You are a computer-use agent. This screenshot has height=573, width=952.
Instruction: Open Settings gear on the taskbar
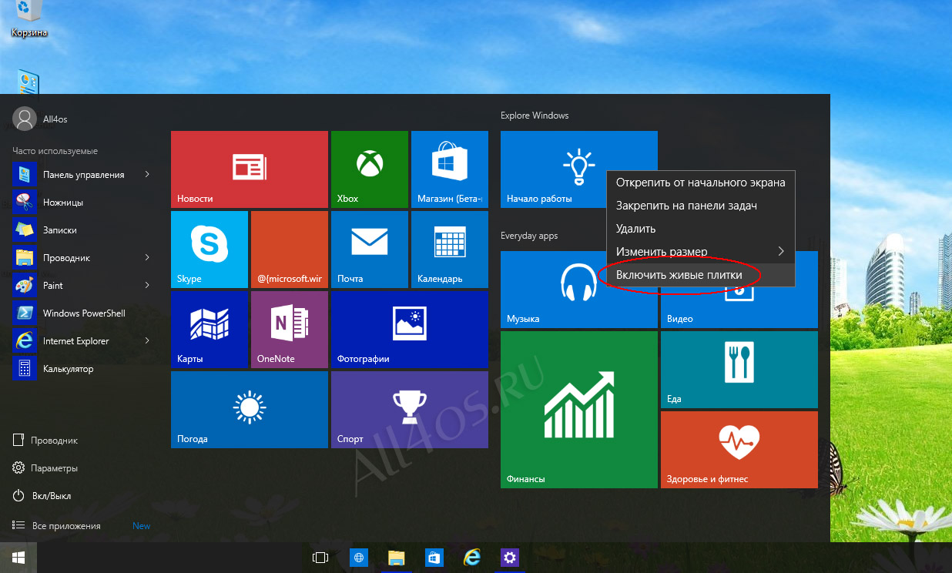509,558
